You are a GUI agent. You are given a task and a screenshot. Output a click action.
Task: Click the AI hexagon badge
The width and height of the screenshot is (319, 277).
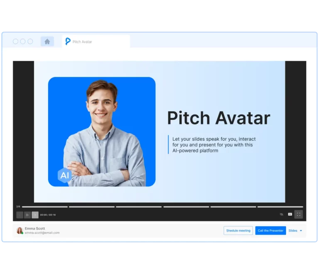64,176
